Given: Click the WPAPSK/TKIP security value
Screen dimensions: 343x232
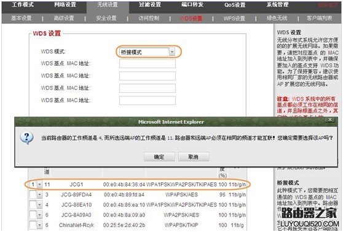Looking at the screenshot, I should pyautogui.click(x=181, y=225).
